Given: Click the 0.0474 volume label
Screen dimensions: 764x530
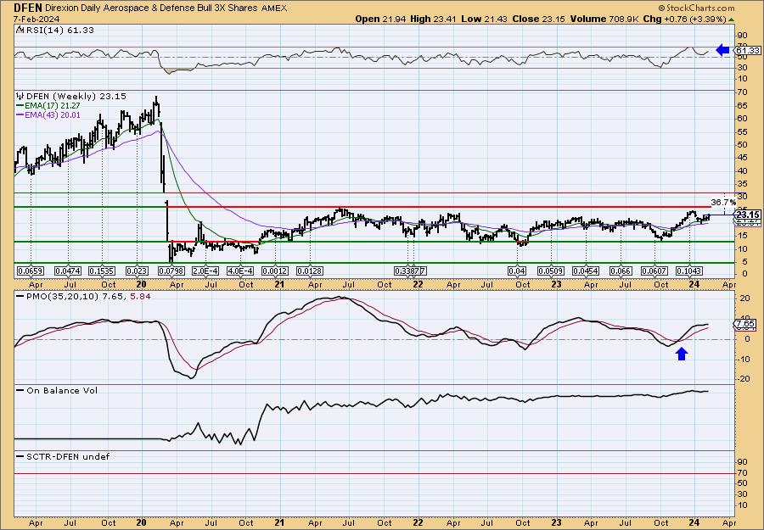Looking at the screenshot, I should (x=68, y=271).
